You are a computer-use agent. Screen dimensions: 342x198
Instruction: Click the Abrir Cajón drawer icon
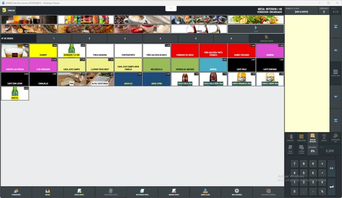point(205,192)
